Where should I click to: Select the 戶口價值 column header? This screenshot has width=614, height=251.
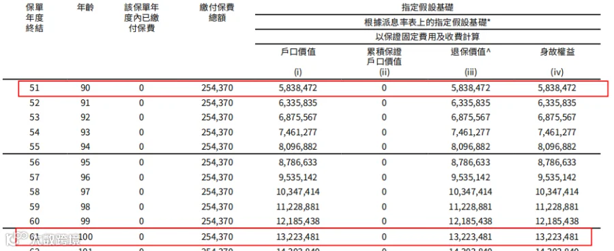click(x=298, y=52)
